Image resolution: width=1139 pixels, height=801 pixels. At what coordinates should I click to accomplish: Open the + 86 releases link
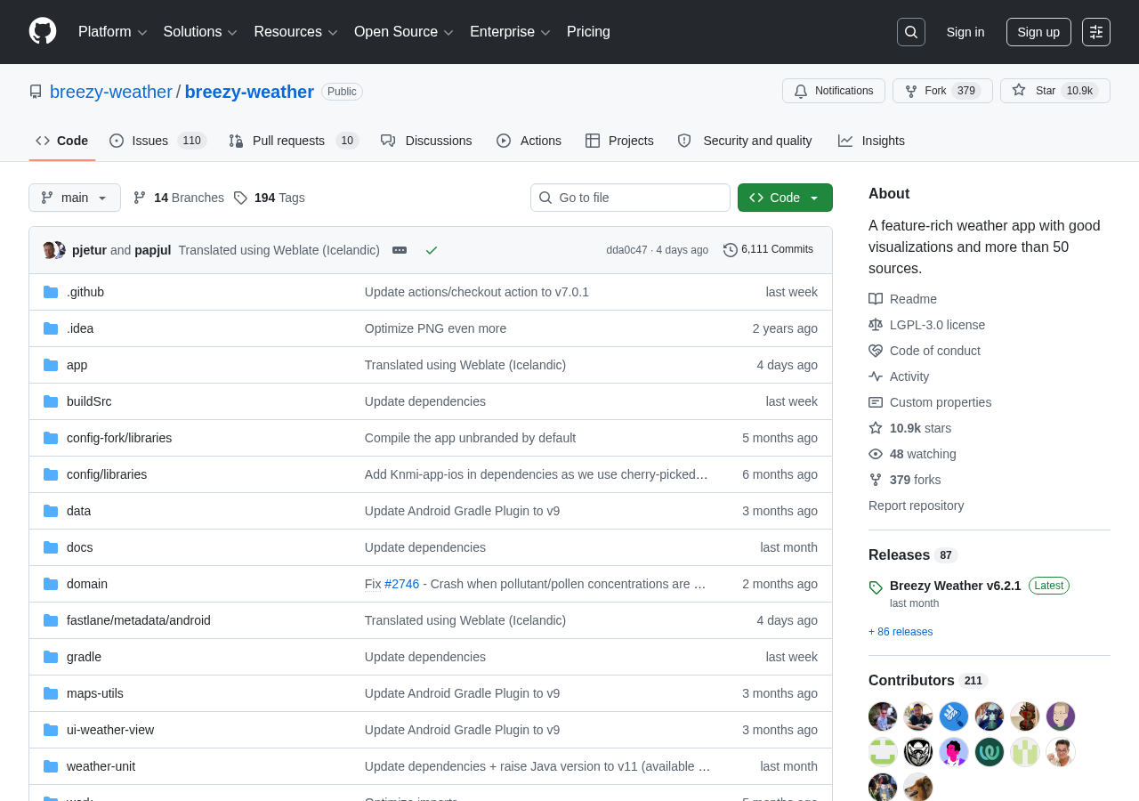tap(901, 632)
